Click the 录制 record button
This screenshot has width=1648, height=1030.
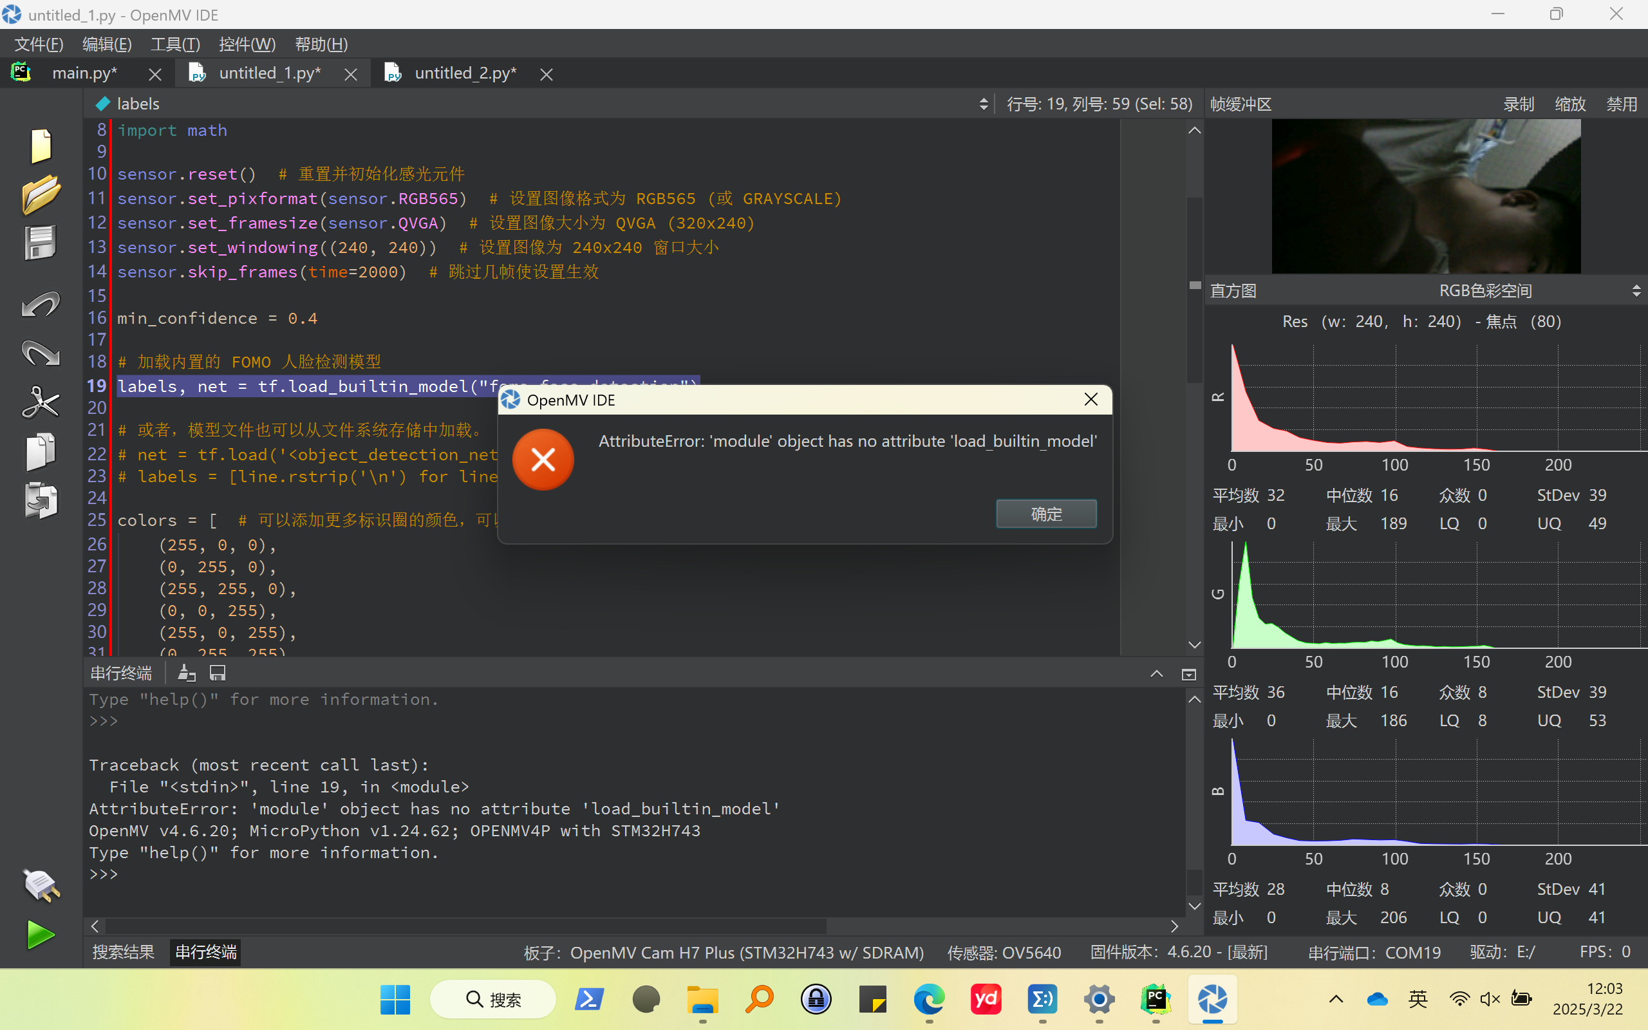click(x=1519, y=104)
